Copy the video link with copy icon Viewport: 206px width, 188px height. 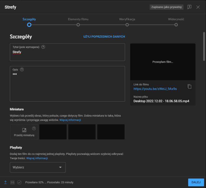click(x=189, y=86)
